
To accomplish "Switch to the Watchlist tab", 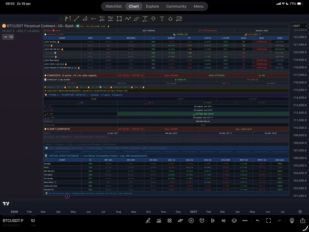I will 114,6.
